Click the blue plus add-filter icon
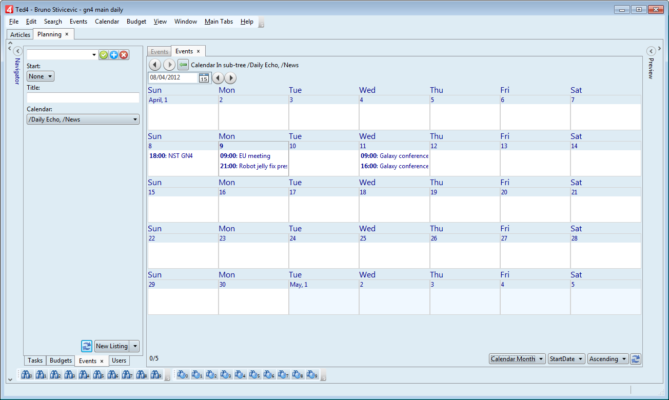The image size is (669, 400). (x=114, y=55)
